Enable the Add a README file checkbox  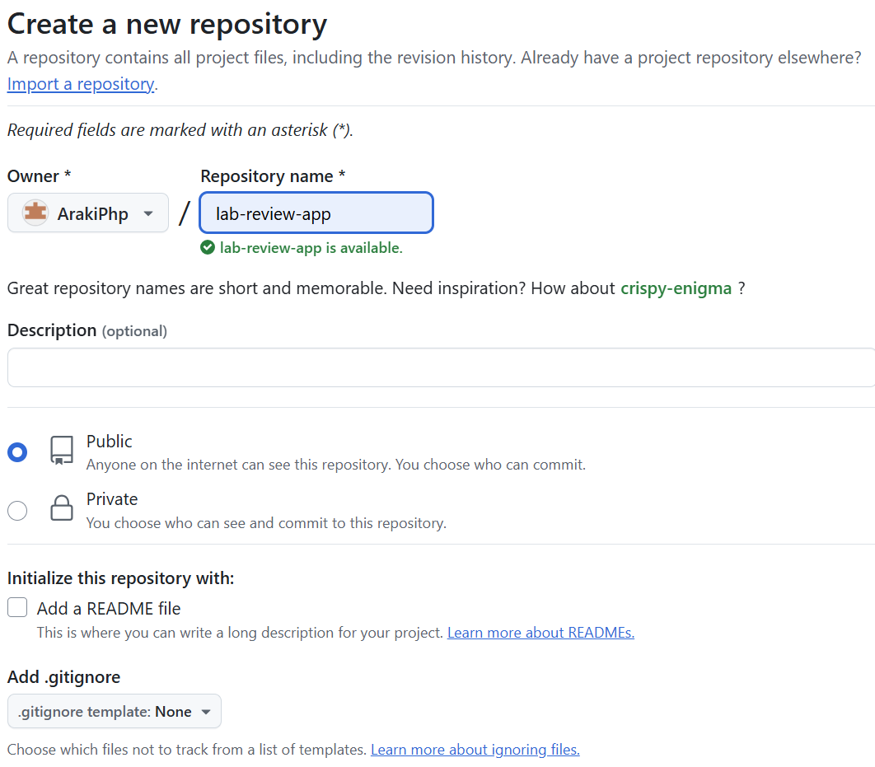pos(17,608)
